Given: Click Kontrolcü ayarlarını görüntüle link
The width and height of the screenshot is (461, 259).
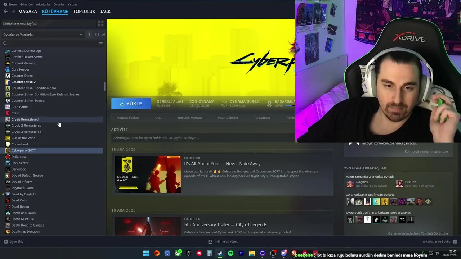Looking at the screenshot, I should [426, 151].
